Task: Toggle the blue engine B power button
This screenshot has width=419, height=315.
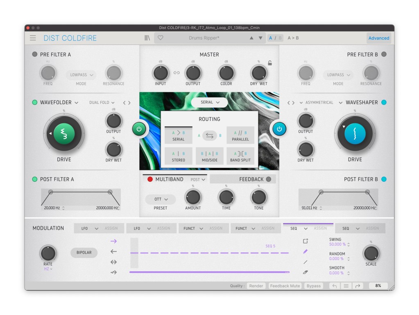Action: [279, 129]
